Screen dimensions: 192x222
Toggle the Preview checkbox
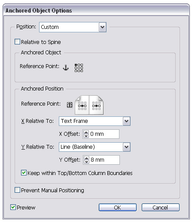pos(13,207)
